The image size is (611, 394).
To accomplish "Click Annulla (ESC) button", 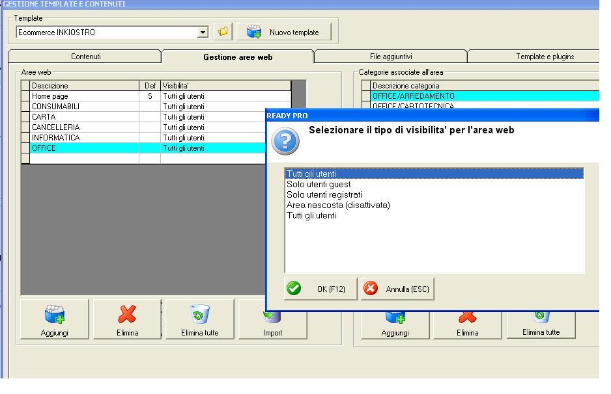I will [397, 289].
